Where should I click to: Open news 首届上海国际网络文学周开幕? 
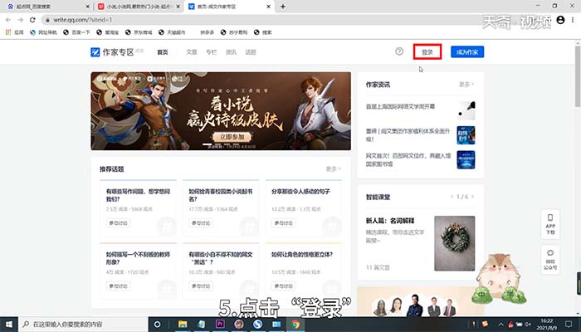click(400, 106)
